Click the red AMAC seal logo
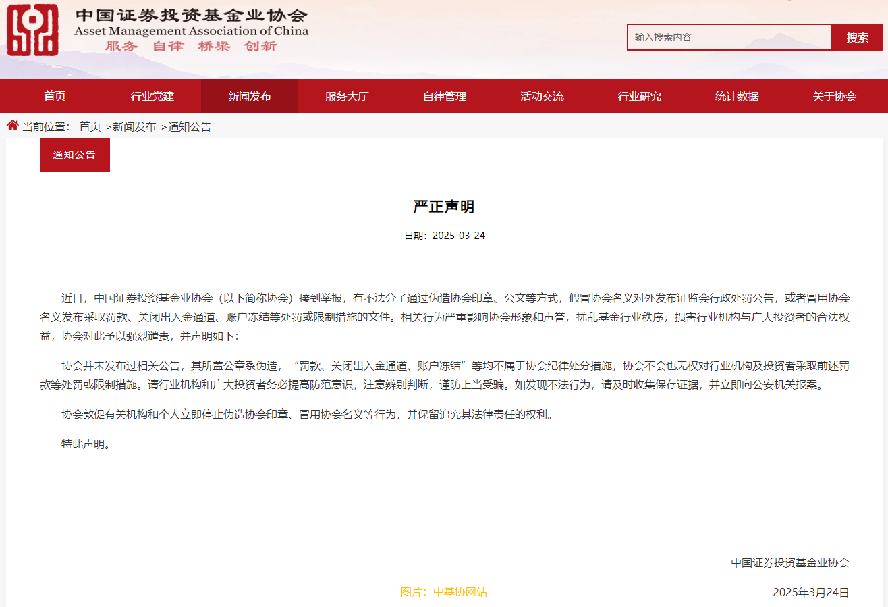This screenshot has height=607, width=888. pos(33,30)
